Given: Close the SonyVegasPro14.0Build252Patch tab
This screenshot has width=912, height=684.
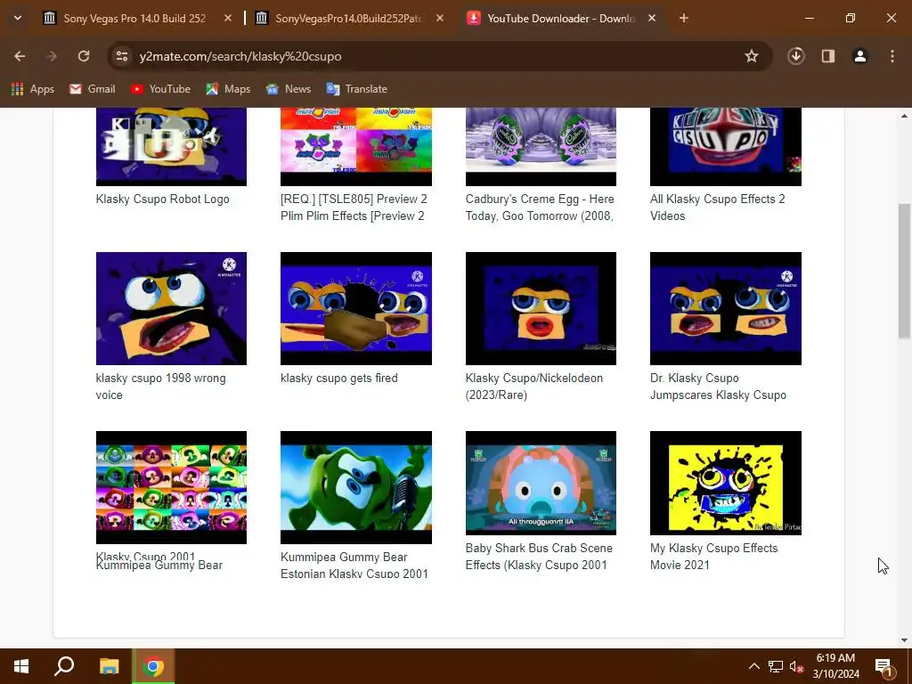Looking at the screenshot, I should point(440,19).
